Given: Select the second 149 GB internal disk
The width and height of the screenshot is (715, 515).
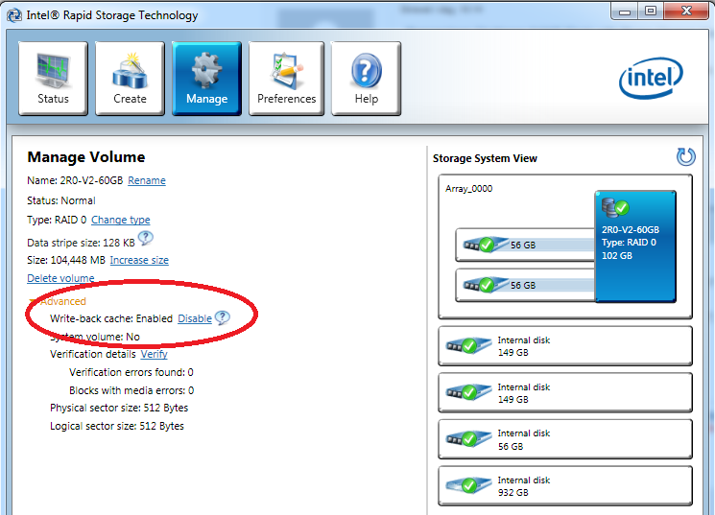Looking at the screenshot, I should 565,393.
